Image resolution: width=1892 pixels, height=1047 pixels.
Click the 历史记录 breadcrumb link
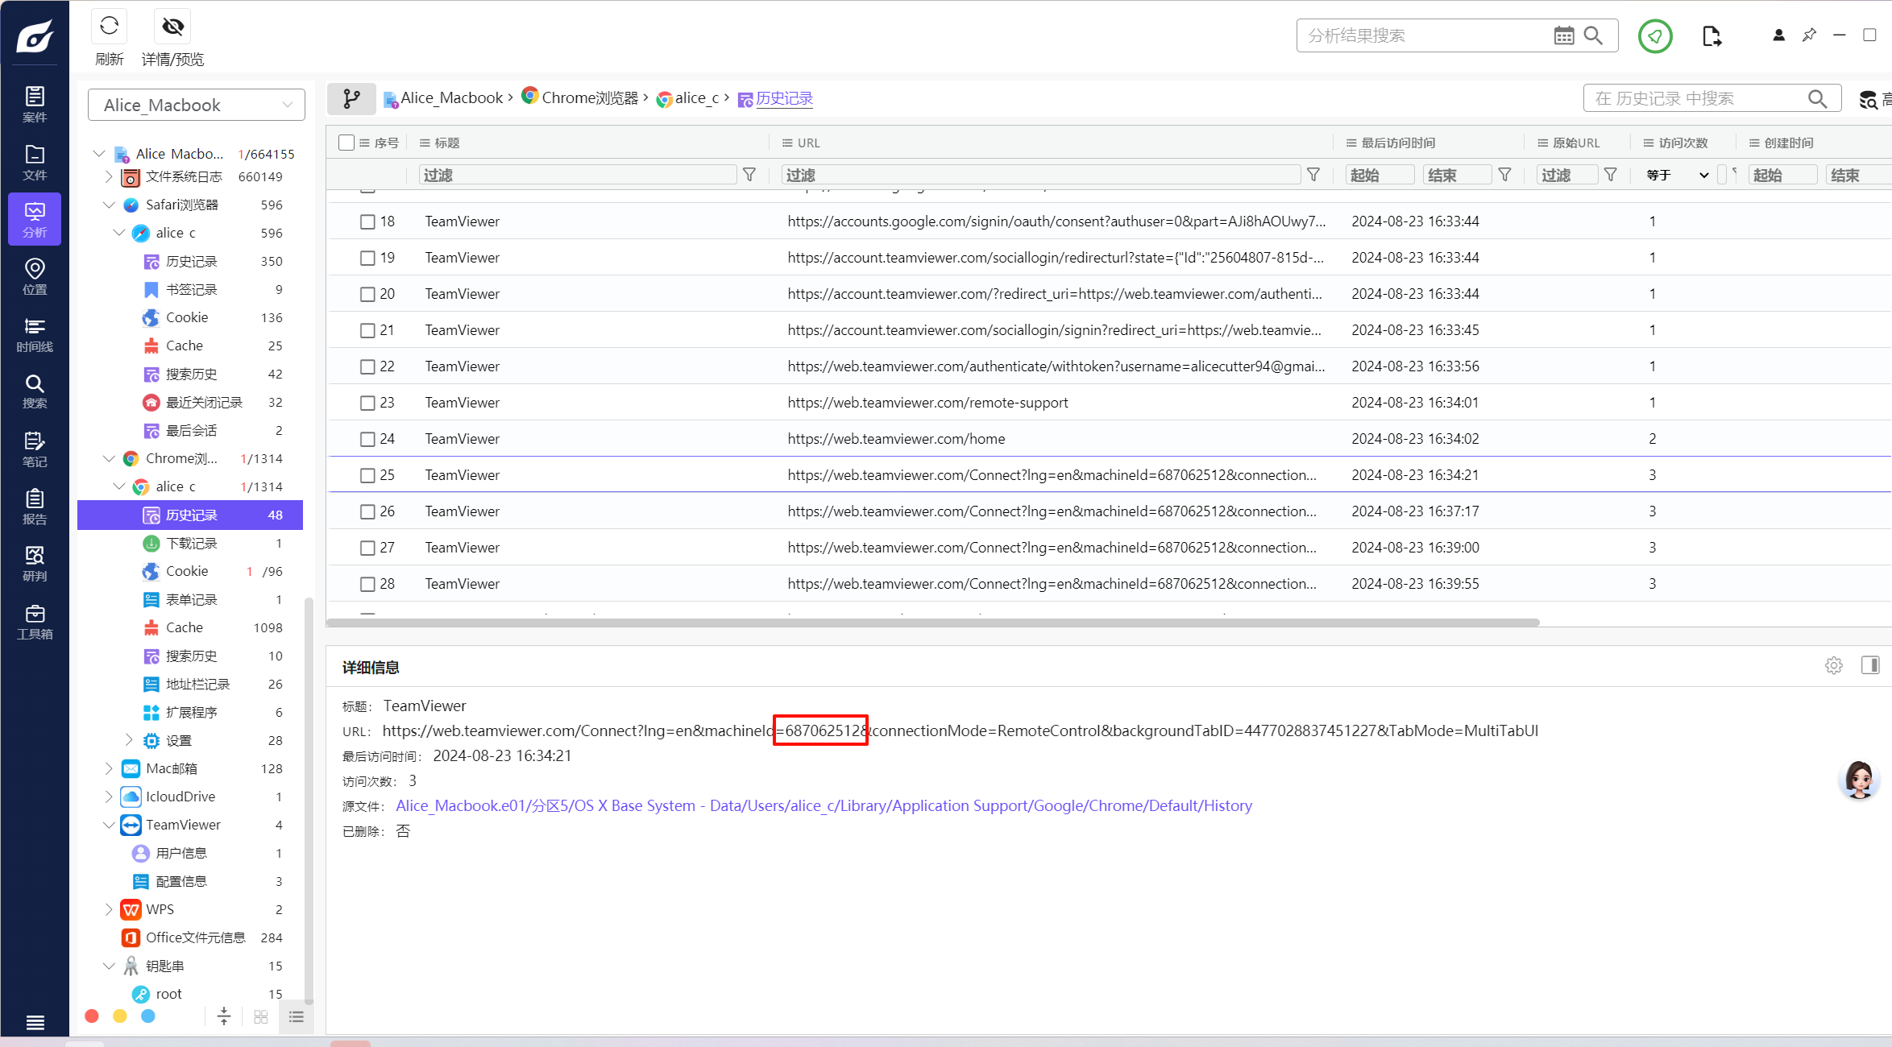784,98
